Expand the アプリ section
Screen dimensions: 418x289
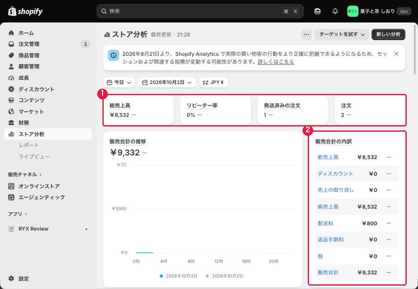[18, 214]
